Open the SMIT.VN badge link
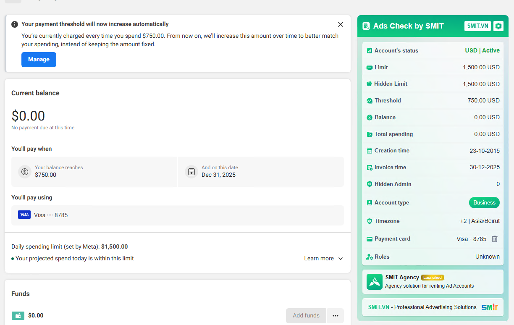This screenshot has height=325, width=514. click(477, 26)
